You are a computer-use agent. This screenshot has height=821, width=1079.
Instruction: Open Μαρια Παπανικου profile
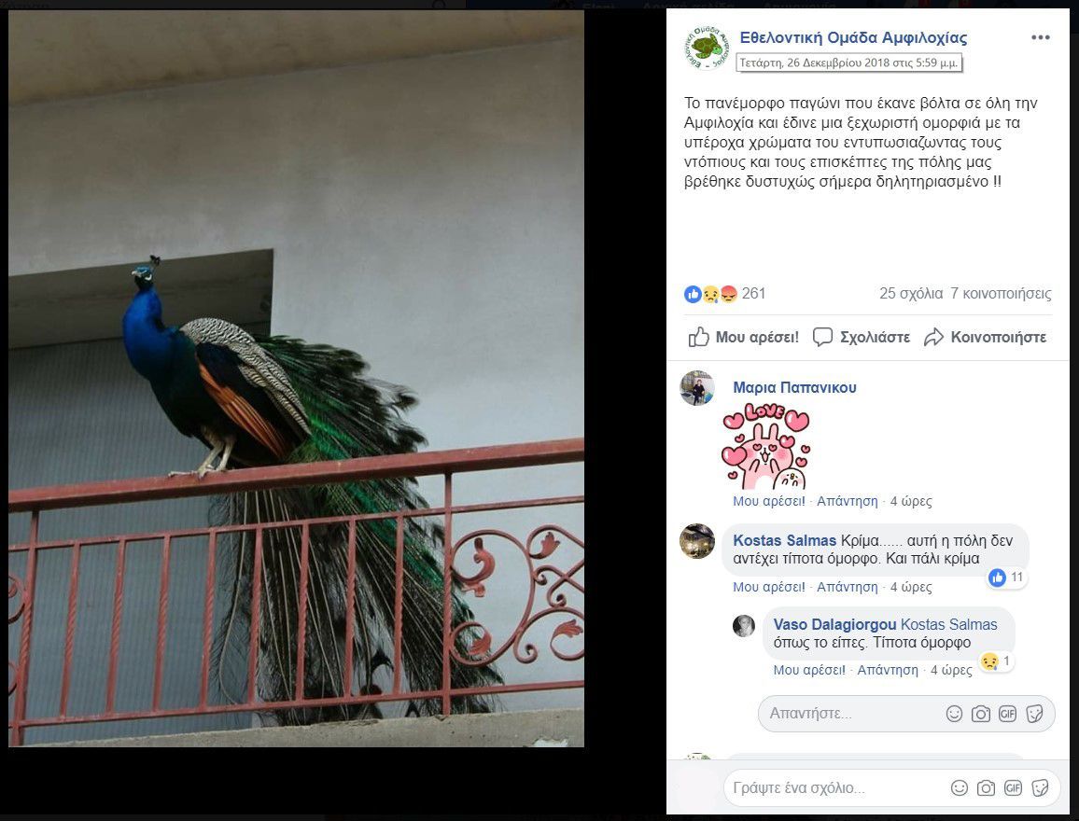794,388
